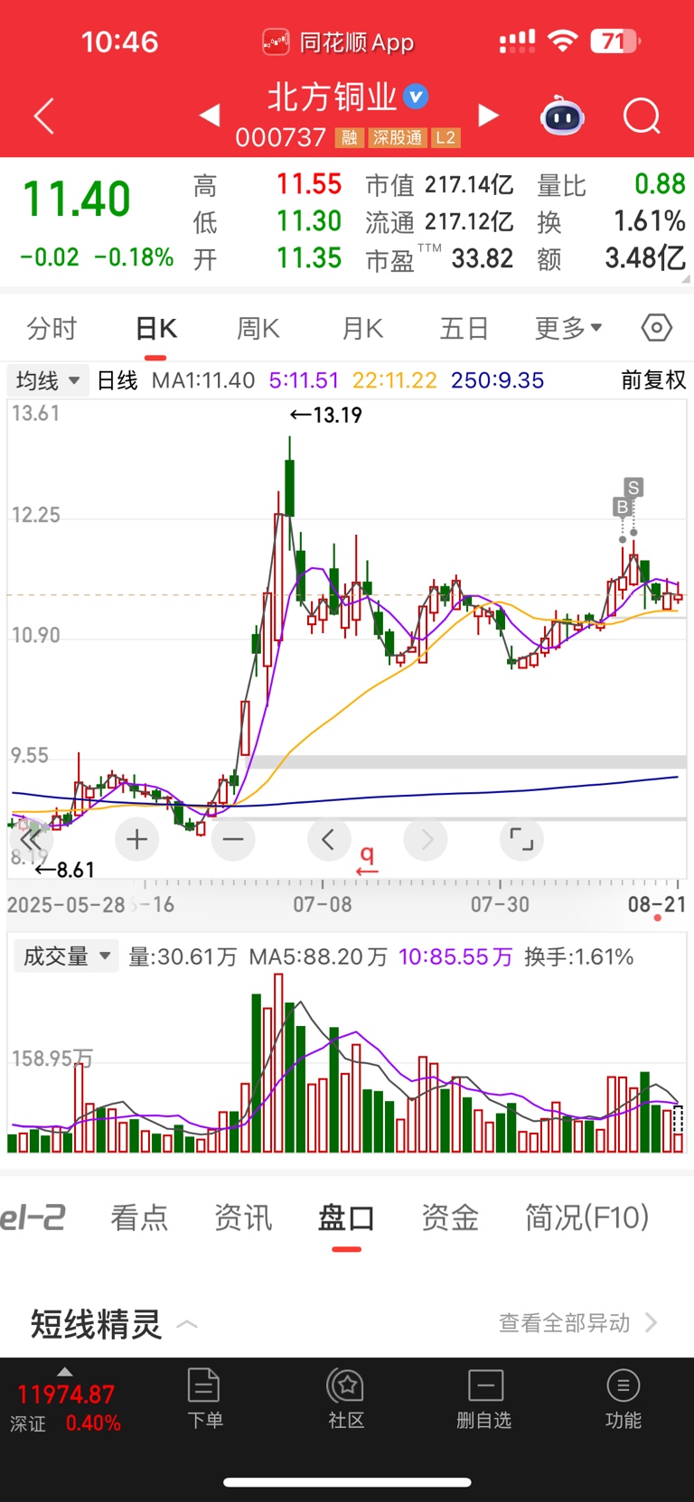Tap the 8.61 low price label
694x1502 pixels.
64,870
